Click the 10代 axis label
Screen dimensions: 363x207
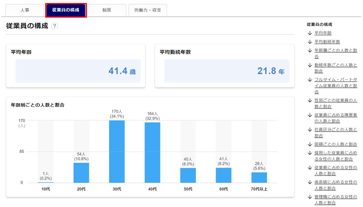pos(46,189)
